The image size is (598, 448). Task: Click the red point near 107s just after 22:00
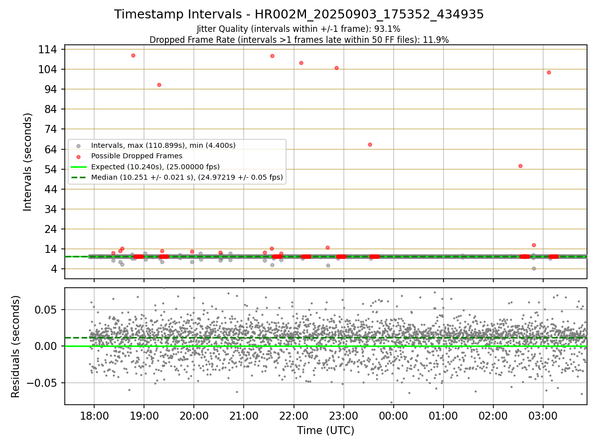pyautogui.click(x=301, y=63)
